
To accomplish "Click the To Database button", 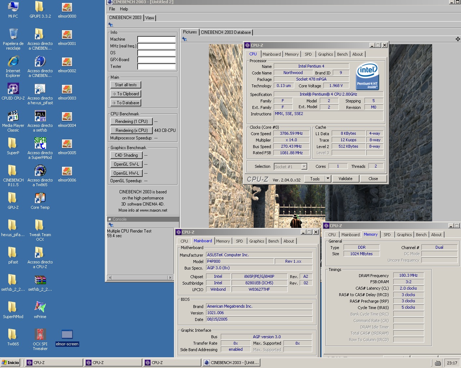I will [126, 103].
